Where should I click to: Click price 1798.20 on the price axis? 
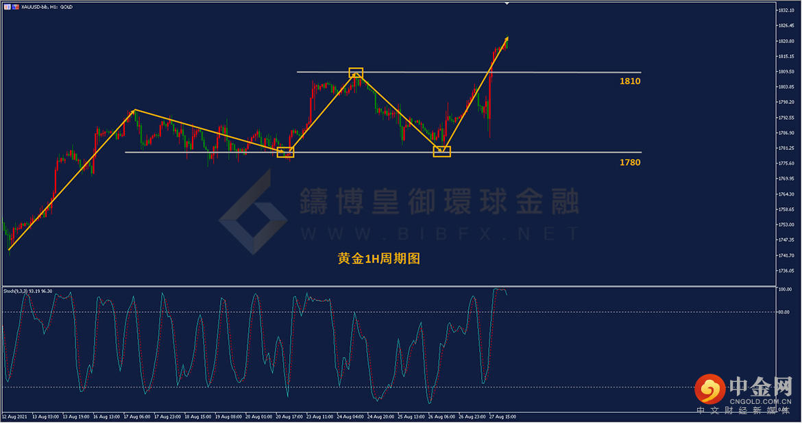786,102
